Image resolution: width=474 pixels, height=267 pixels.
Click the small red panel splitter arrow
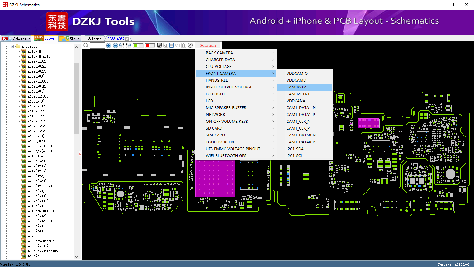[80, 154]
